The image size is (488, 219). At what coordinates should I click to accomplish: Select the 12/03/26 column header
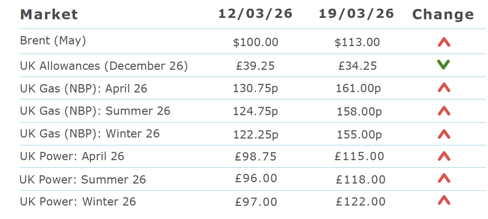tap(255, 14)
